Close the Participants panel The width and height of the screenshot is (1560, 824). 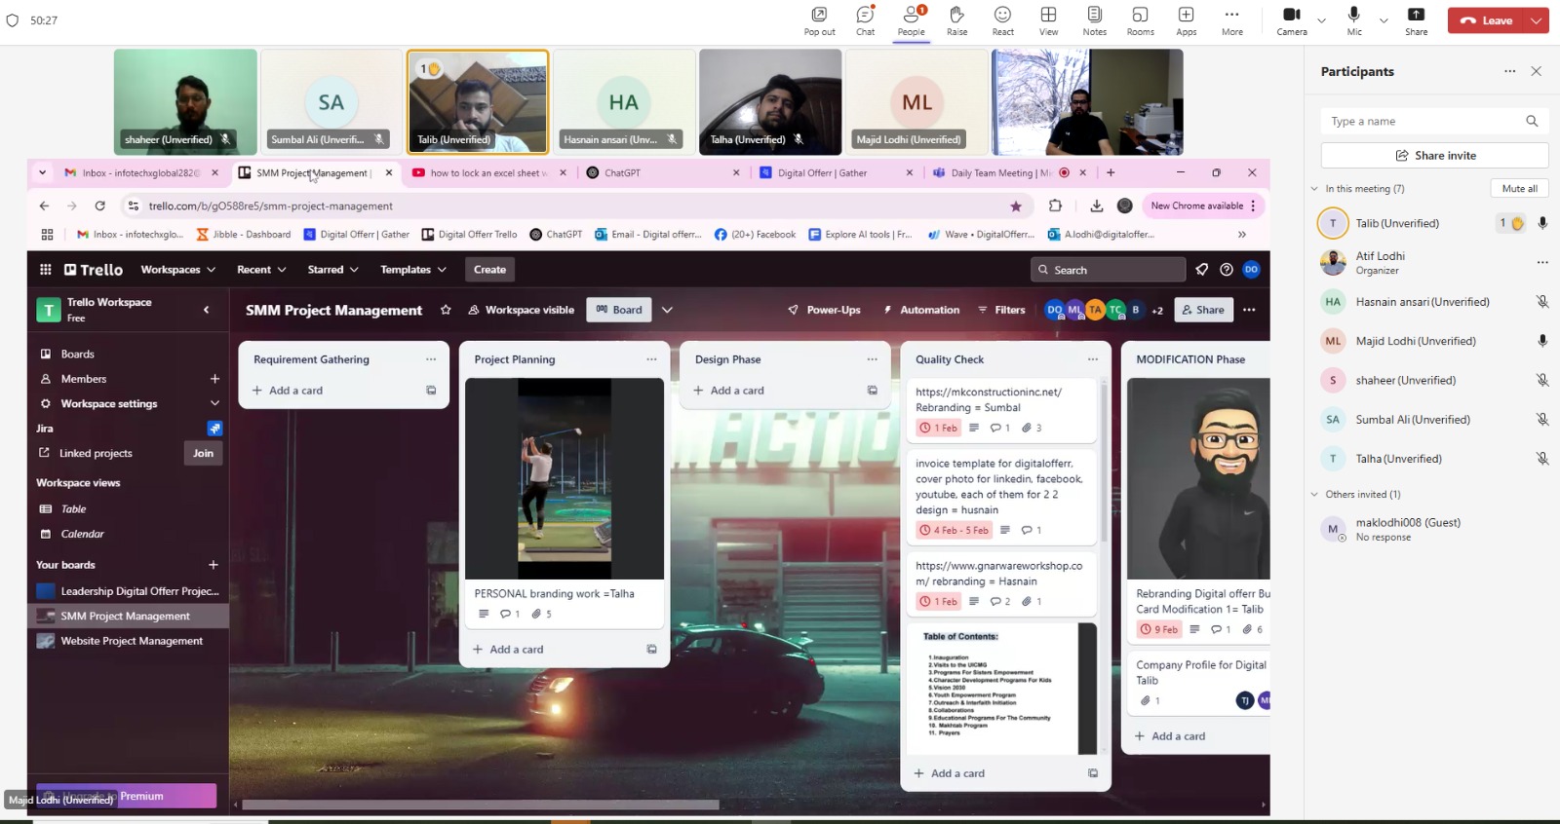pos(1536,71)
